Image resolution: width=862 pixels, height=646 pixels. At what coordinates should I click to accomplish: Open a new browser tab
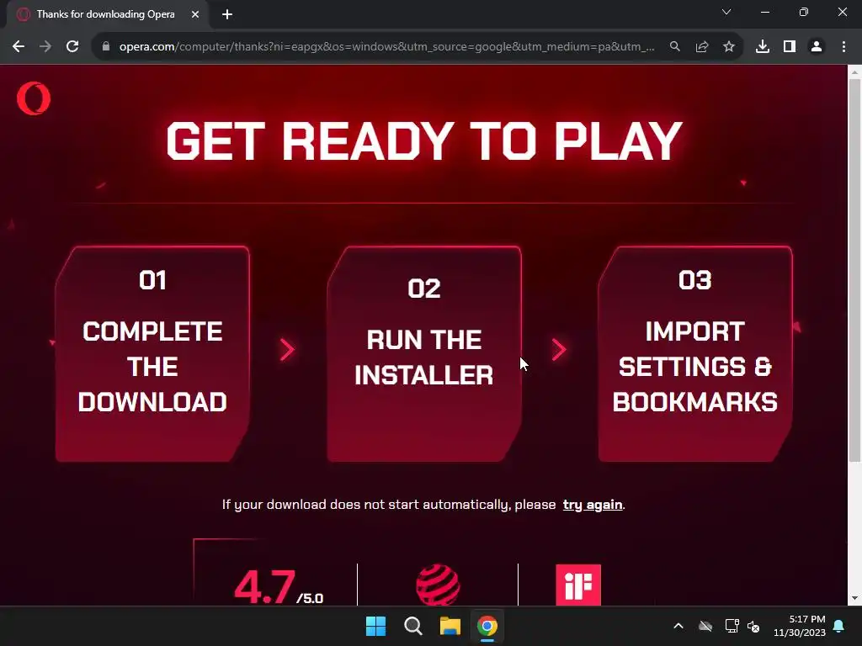click(x=227, y=15)
